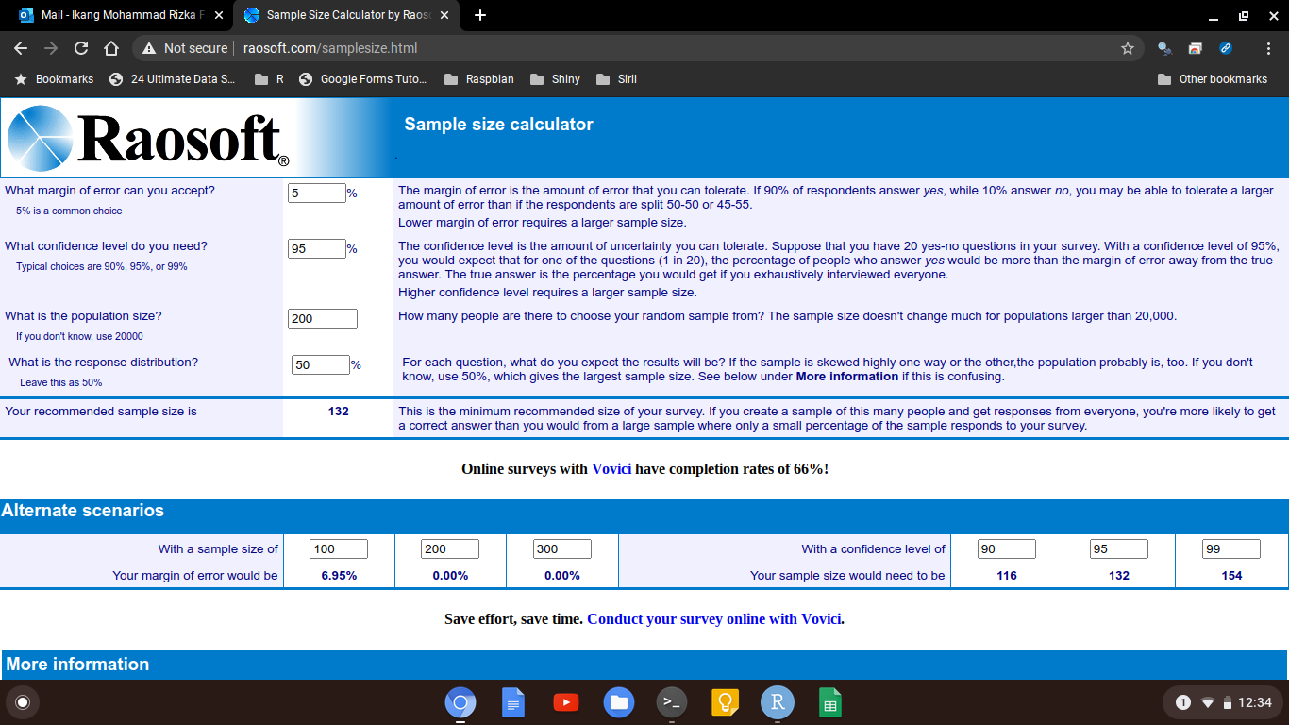The image size is (1289, 725).
Task: Open Chromium browser from the shelf
Action: 460,702
